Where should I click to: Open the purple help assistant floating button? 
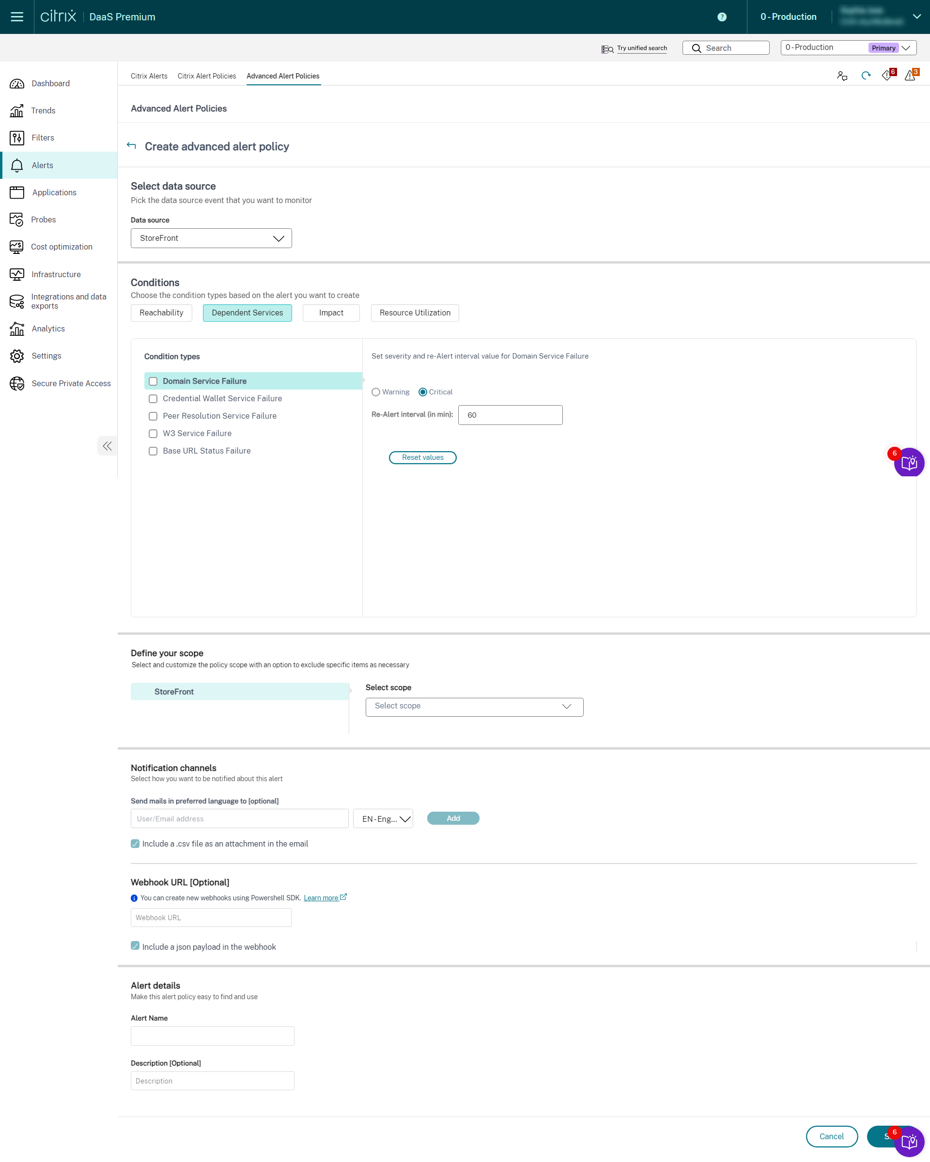tap(909, 463)
